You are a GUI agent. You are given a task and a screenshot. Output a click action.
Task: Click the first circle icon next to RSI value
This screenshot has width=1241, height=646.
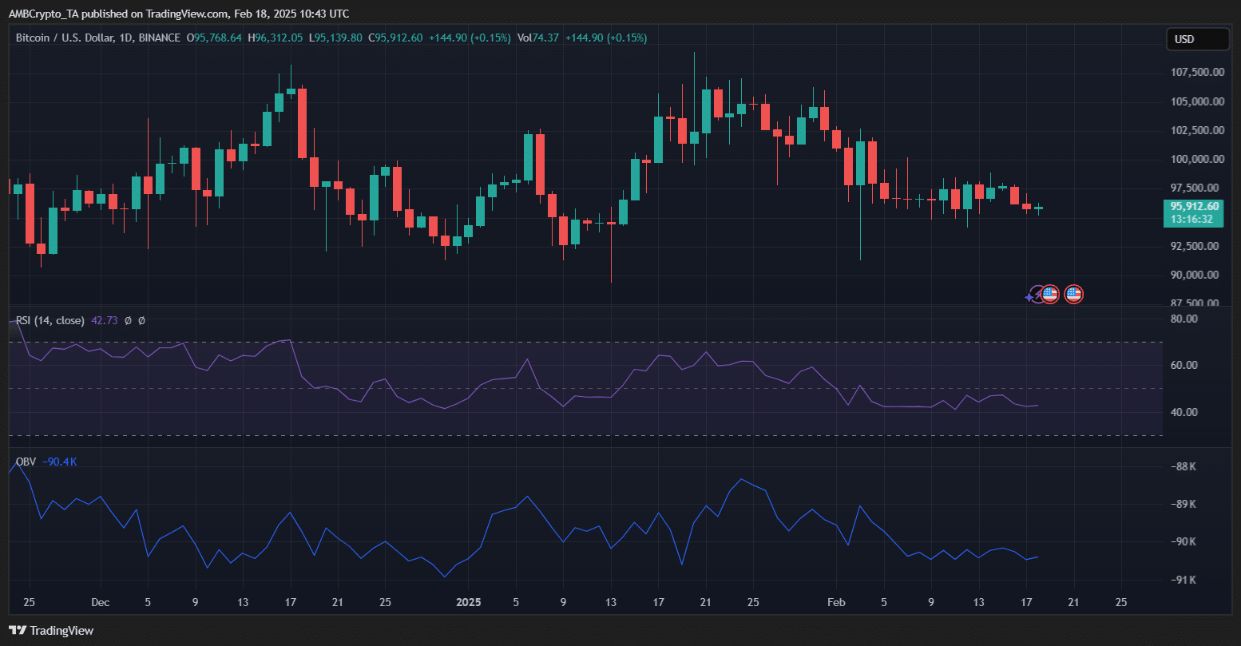[126, 320]
